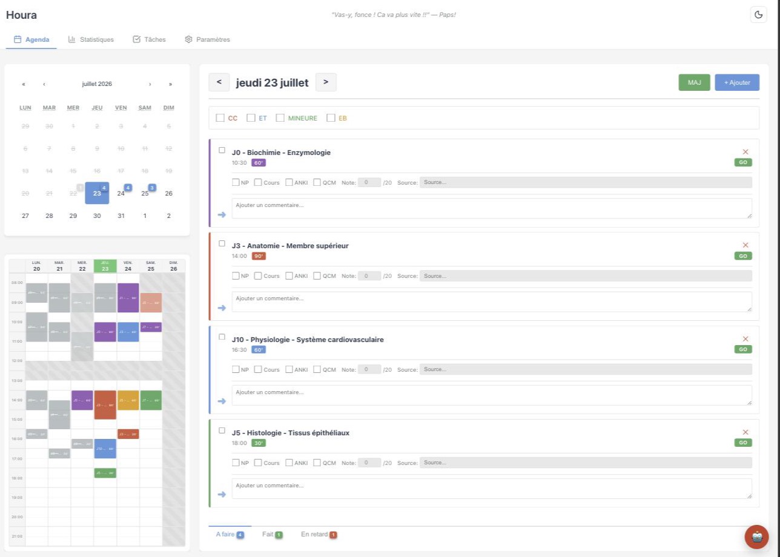Image resolution: width=780 pixels, height=557 pixels.
Task: Go back a day with the < button
Action: pyautogui.click(x=219, y=82)
